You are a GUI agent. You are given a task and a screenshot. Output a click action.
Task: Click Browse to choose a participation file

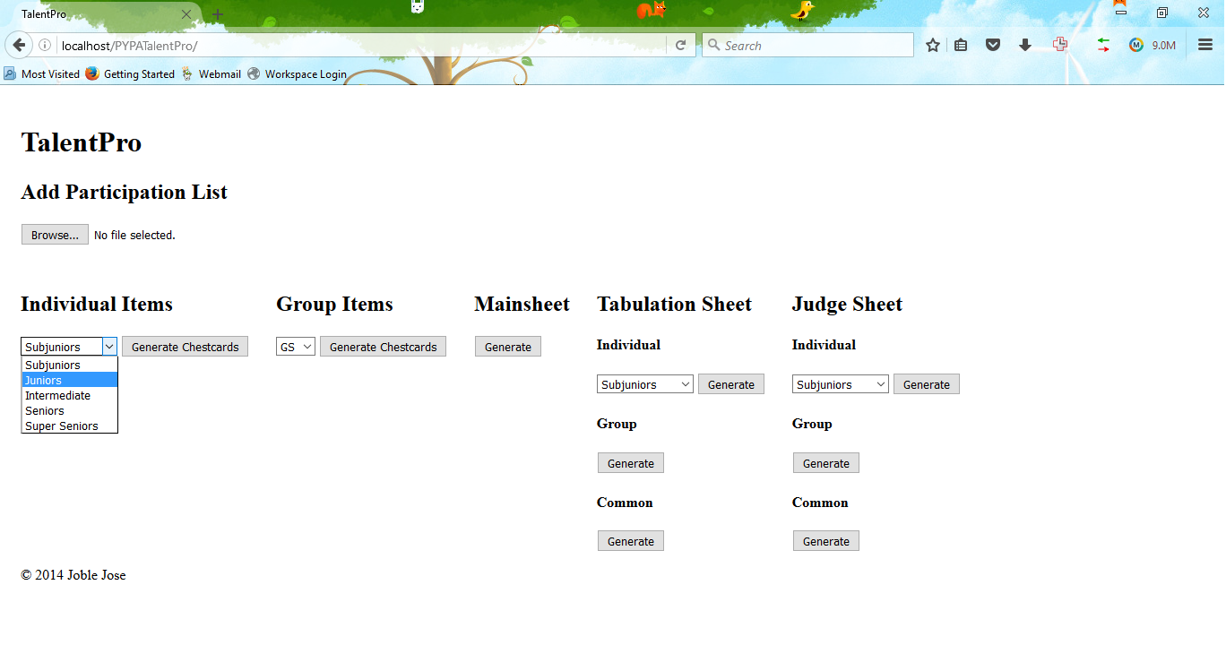coord(54,234)
